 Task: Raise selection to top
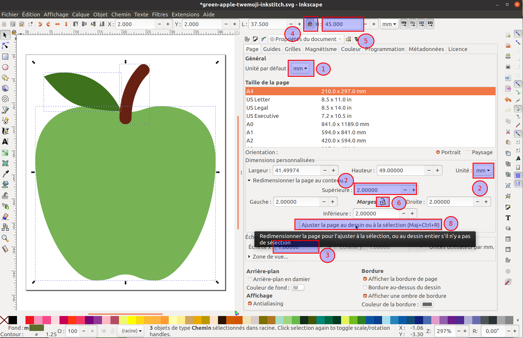point(75,24)
